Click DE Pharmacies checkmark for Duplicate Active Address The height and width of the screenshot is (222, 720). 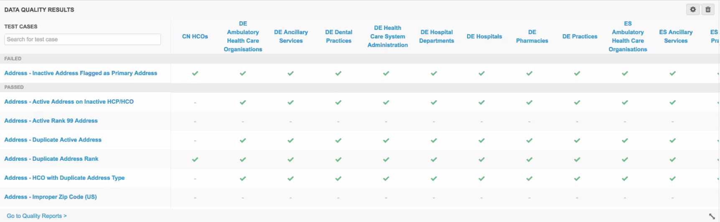(529, 140)
